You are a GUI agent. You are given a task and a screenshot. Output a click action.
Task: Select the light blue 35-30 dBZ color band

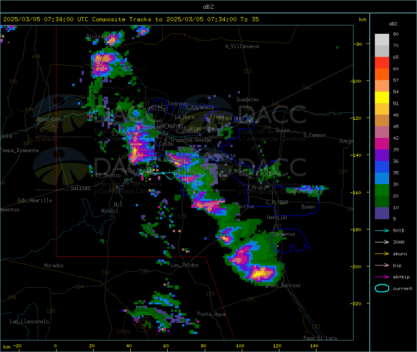(382, 179)
